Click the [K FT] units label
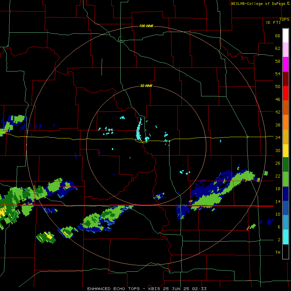The height and width of the screenshot is (291, 291). coord(273,22)
